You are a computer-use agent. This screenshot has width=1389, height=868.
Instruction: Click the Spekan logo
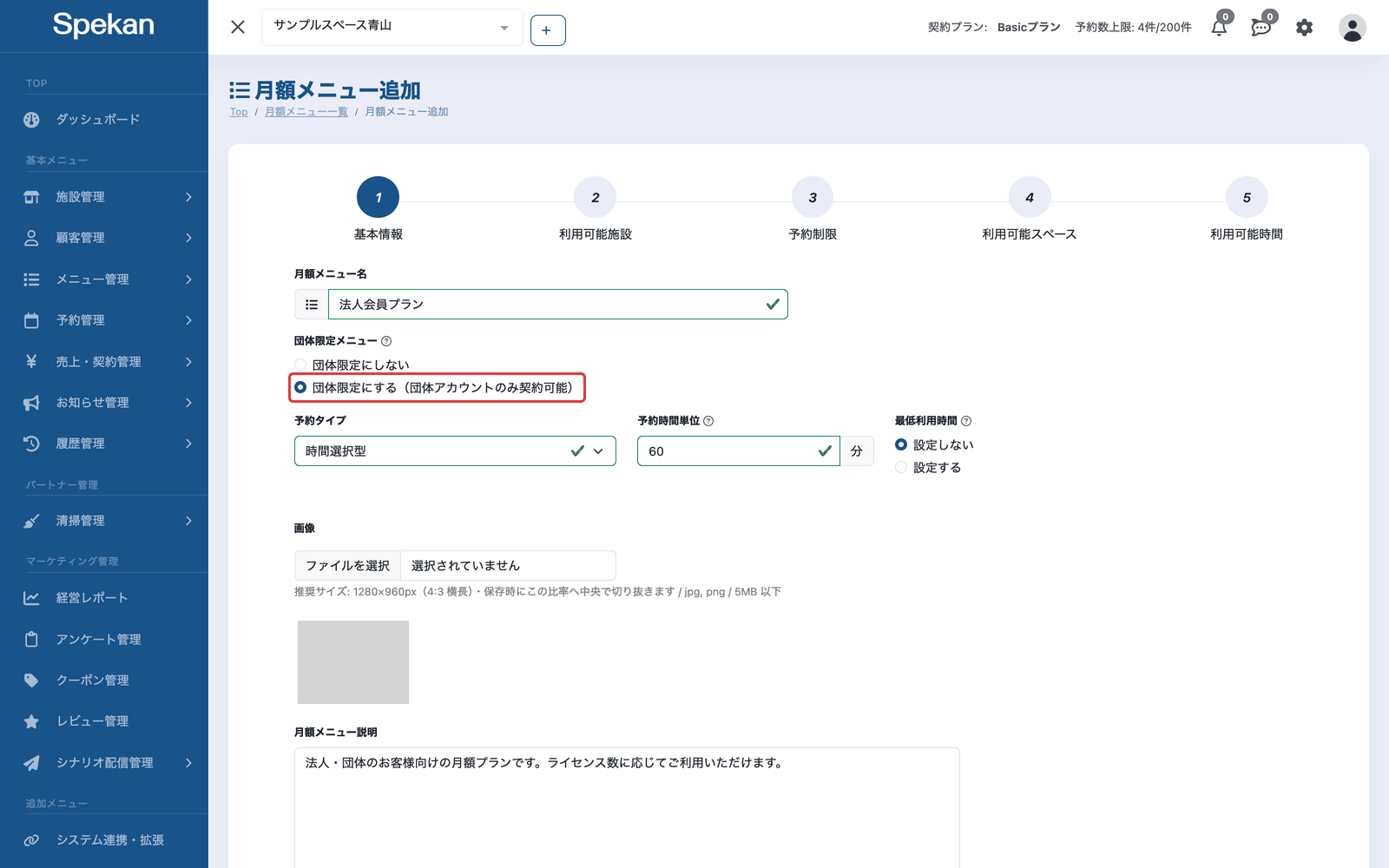(x=103, y=25)
